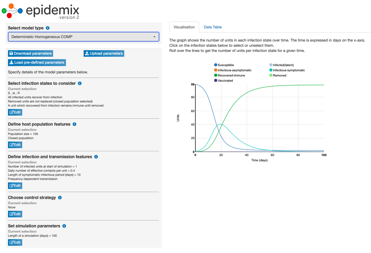Click info icon next to infection states heading
The height and width of the screenshot is (253, 371).
click(80, 83)
